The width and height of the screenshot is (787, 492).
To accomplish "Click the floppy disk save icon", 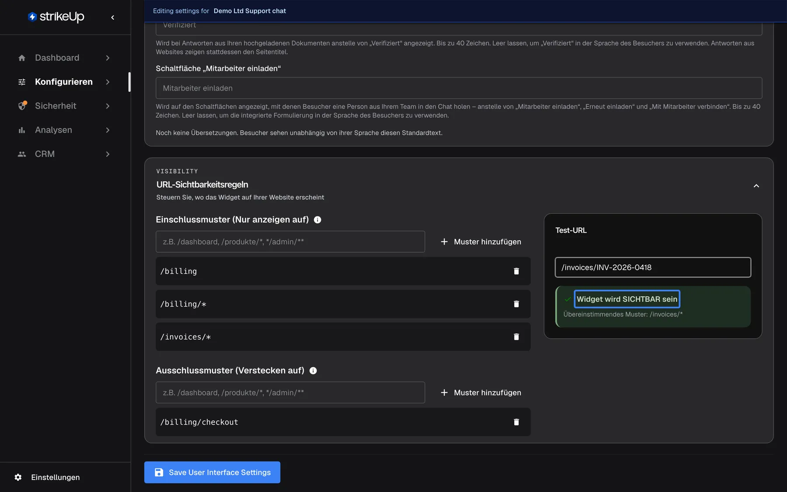I will click(159, 472).
